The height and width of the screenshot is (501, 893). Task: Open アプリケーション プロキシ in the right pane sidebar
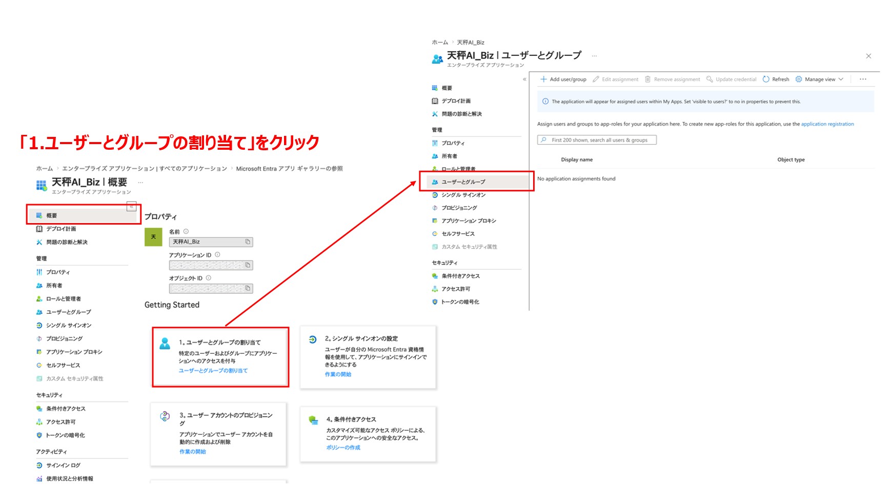pyautogui.click(x=464, y=221)
